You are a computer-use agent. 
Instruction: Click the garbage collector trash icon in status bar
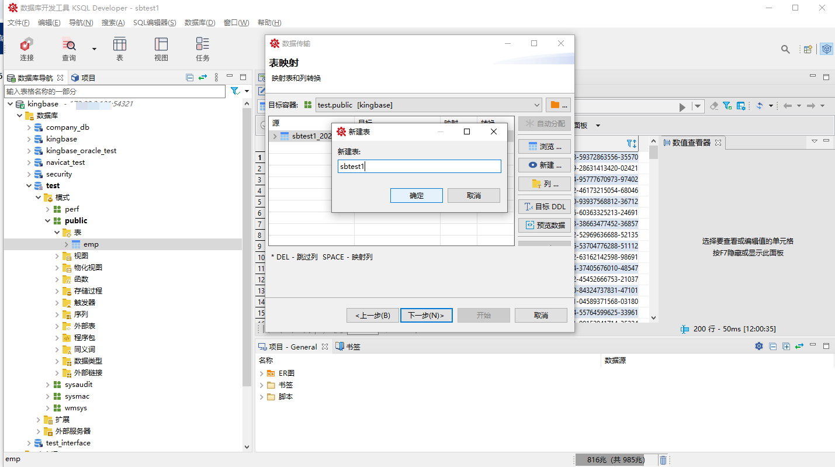663,460
